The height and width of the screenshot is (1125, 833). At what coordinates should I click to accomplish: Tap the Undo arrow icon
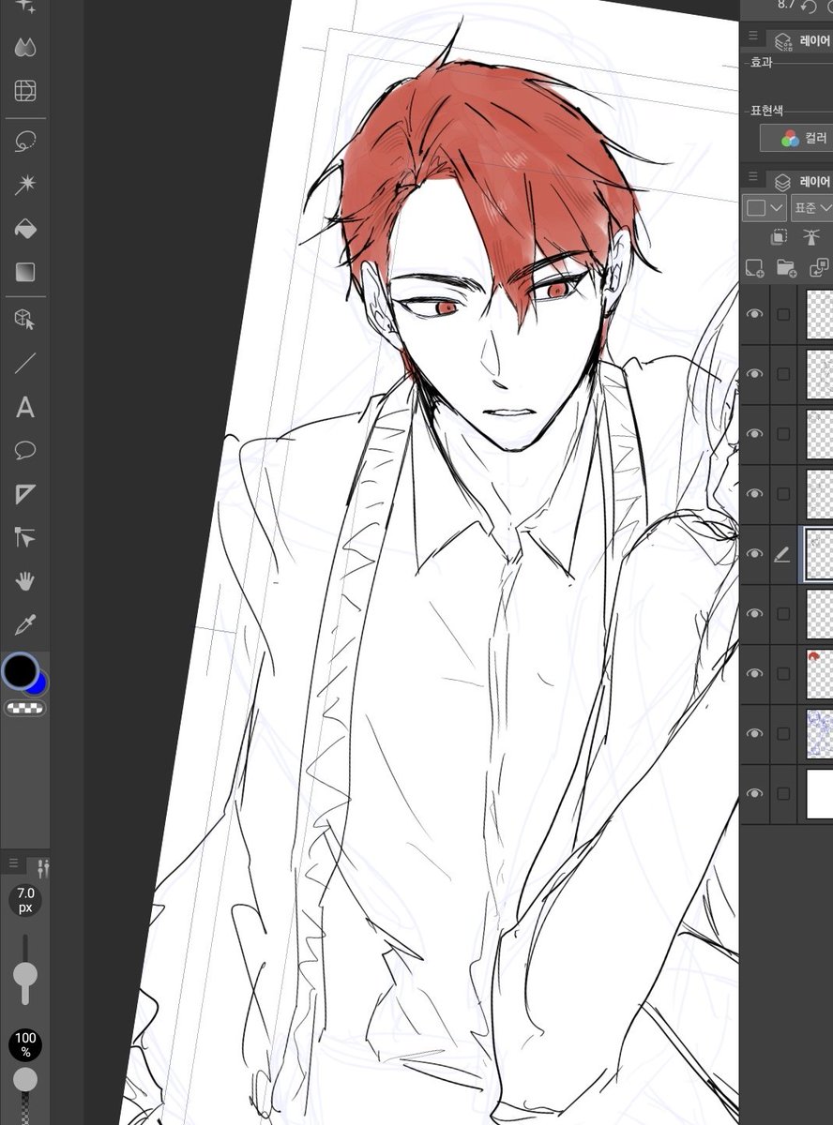click(x=809, y=7)
